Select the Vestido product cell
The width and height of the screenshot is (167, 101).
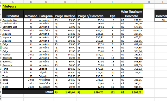pyautogui.click(x=13, y=55)
